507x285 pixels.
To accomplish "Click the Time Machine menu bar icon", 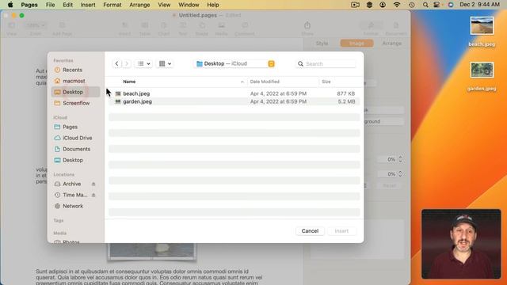I will [x=411, y=5].
